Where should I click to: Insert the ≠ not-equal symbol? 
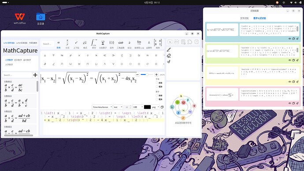click(x=70, y=56)
